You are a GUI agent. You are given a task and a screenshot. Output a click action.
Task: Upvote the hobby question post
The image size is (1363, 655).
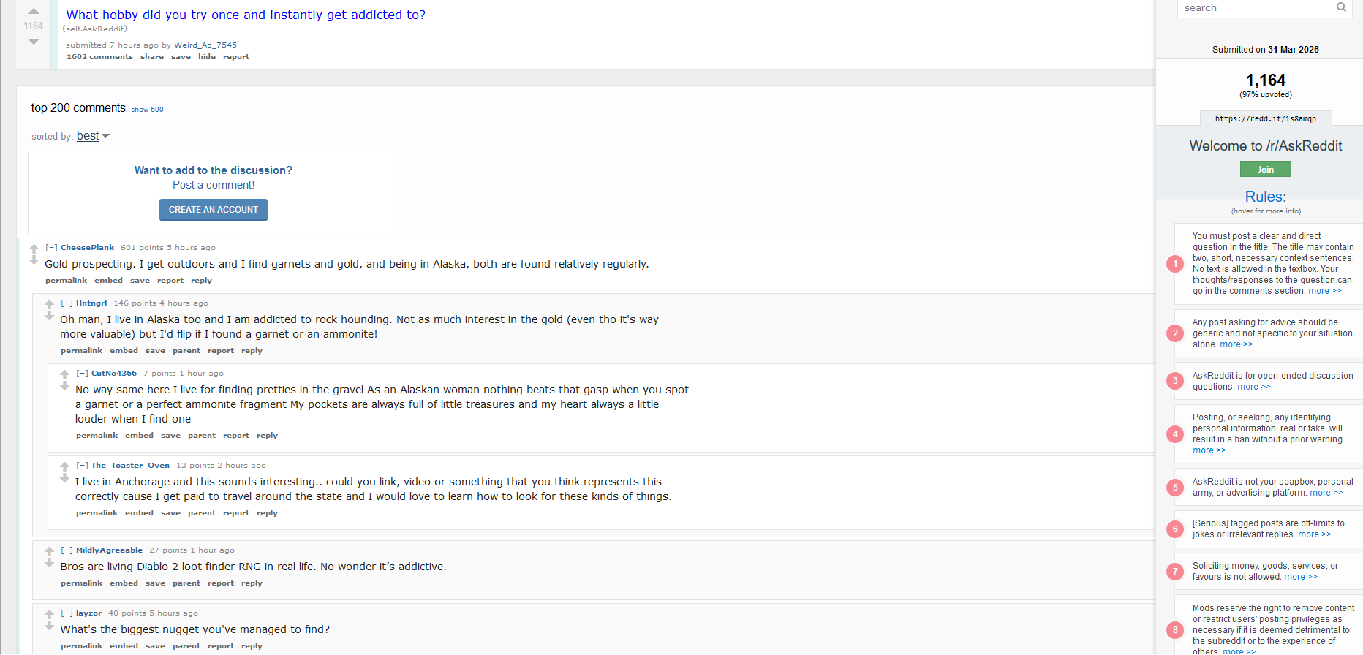[x=34, y=12]
